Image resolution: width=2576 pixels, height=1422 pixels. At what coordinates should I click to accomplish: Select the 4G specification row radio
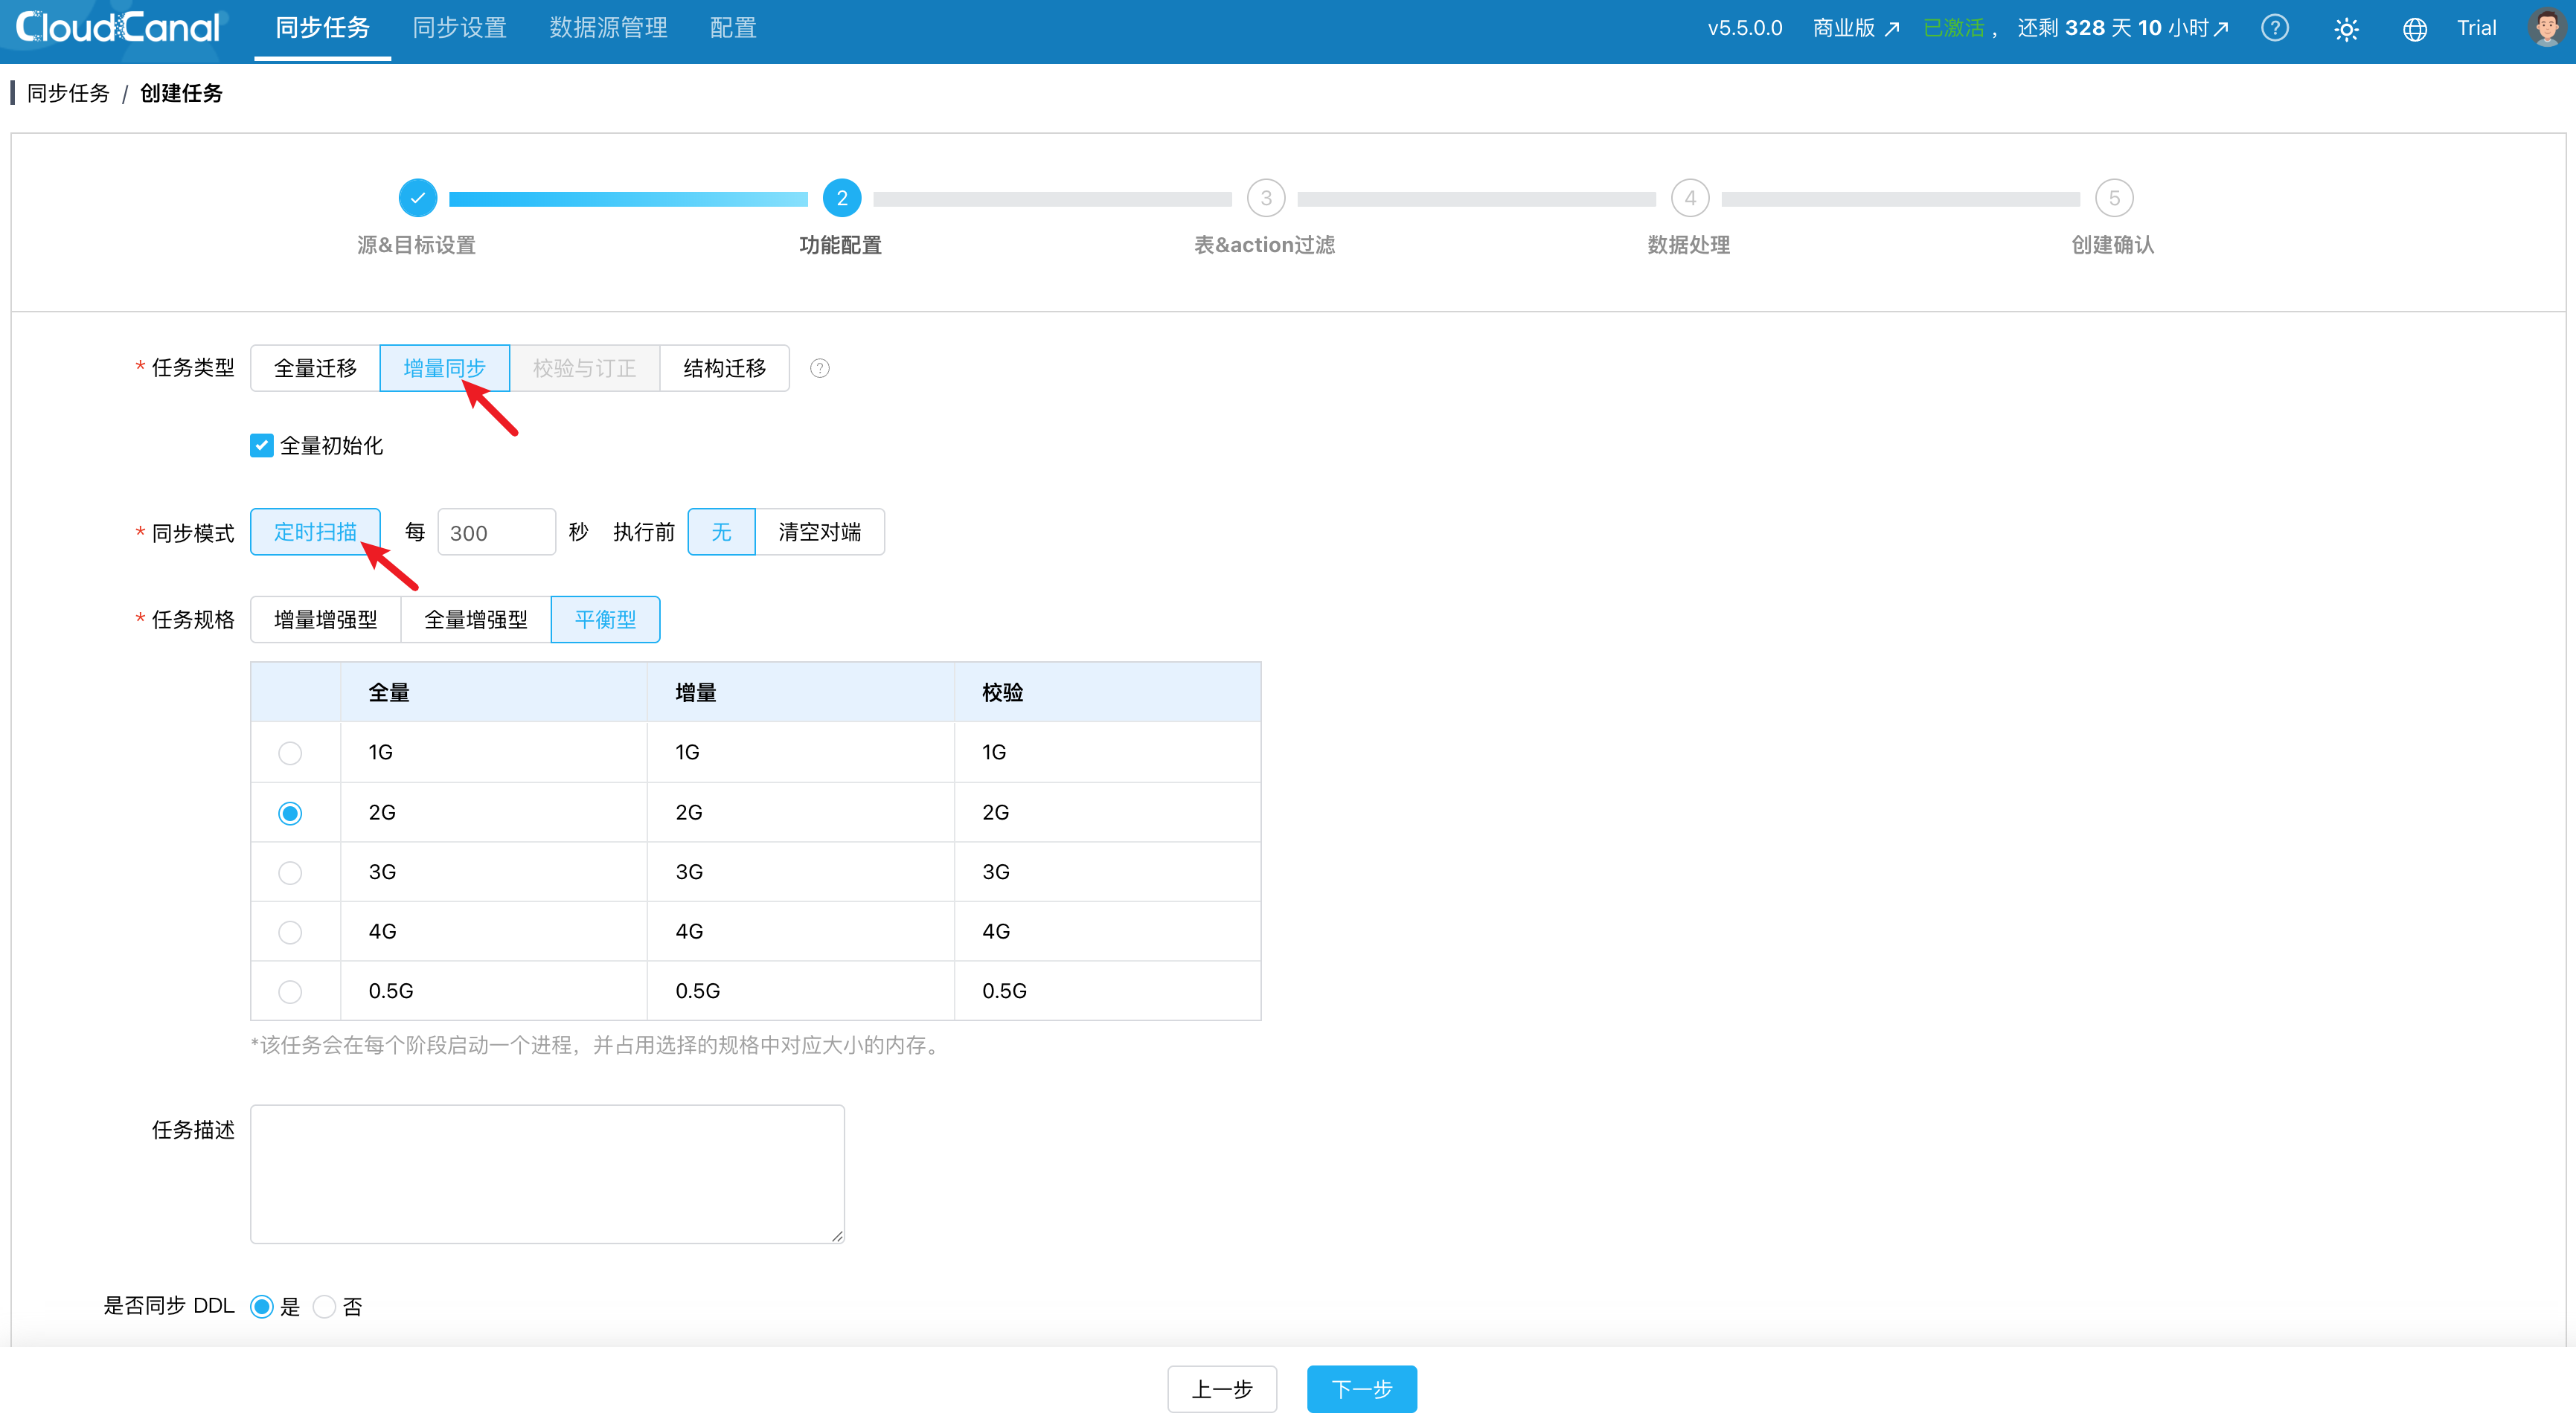pos(290,931)
